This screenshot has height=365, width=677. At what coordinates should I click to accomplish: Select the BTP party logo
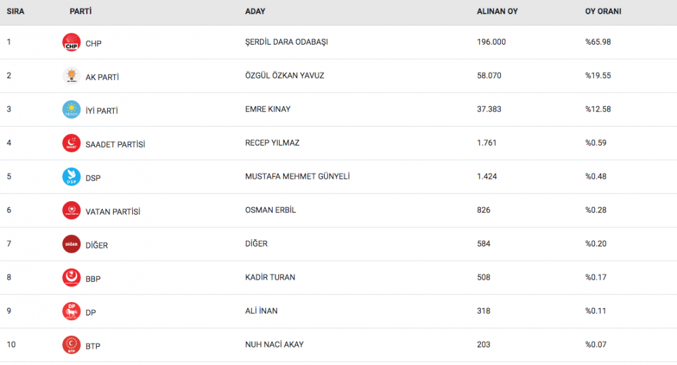[x=71, y=345]
